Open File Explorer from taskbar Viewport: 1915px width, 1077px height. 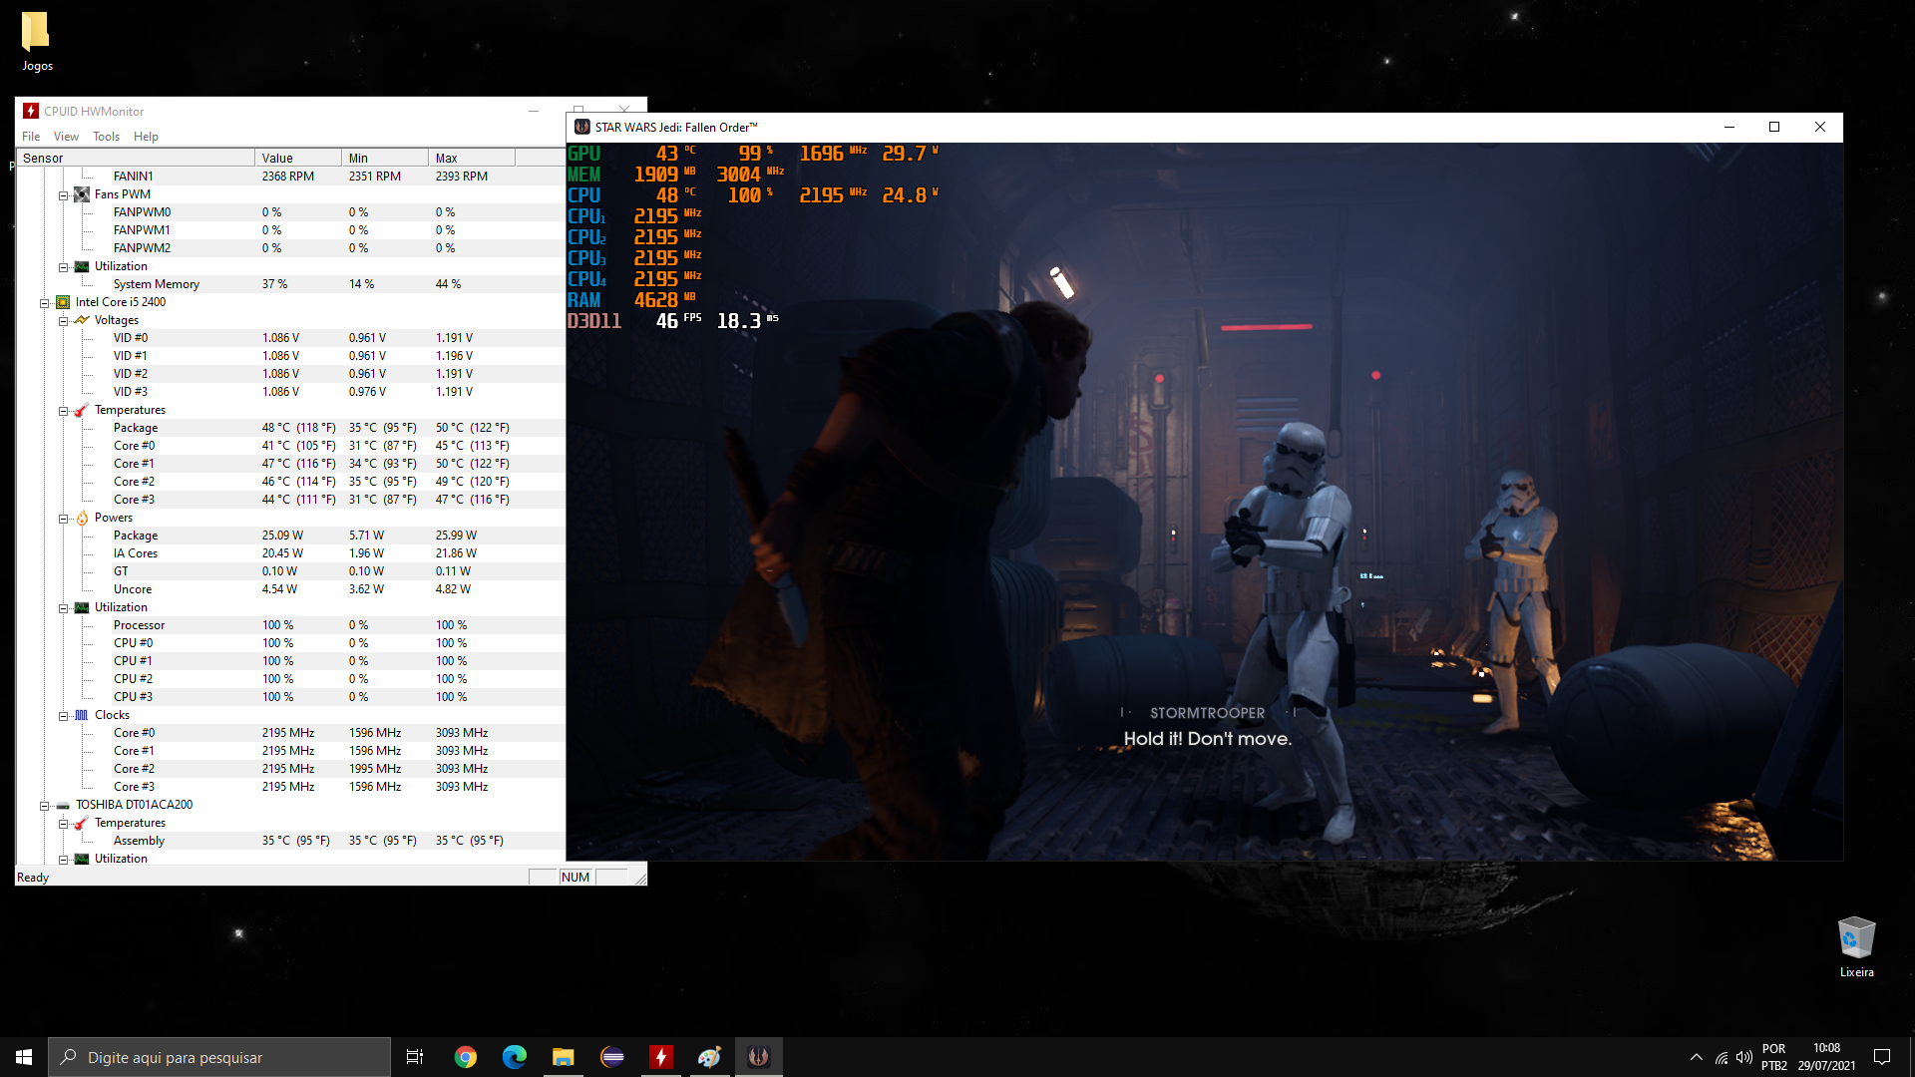pyautogui.click(x=564, y=1057)
